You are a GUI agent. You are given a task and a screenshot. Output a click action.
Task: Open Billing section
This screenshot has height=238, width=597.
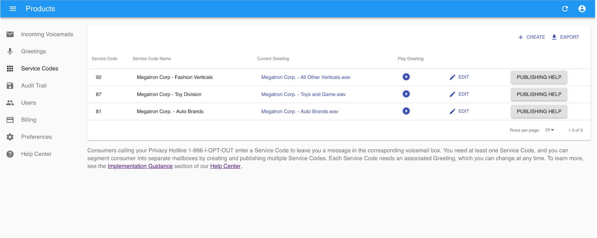(x=29, y=120)
